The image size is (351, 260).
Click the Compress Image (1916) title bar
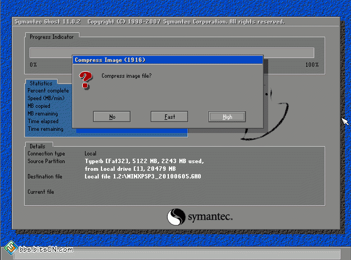point(168,60)
